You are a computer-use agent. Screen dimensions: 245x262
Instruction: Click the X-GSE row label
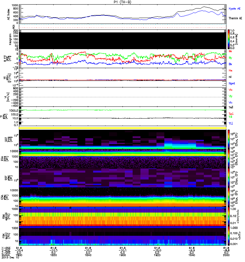click(x=6, y=248)
